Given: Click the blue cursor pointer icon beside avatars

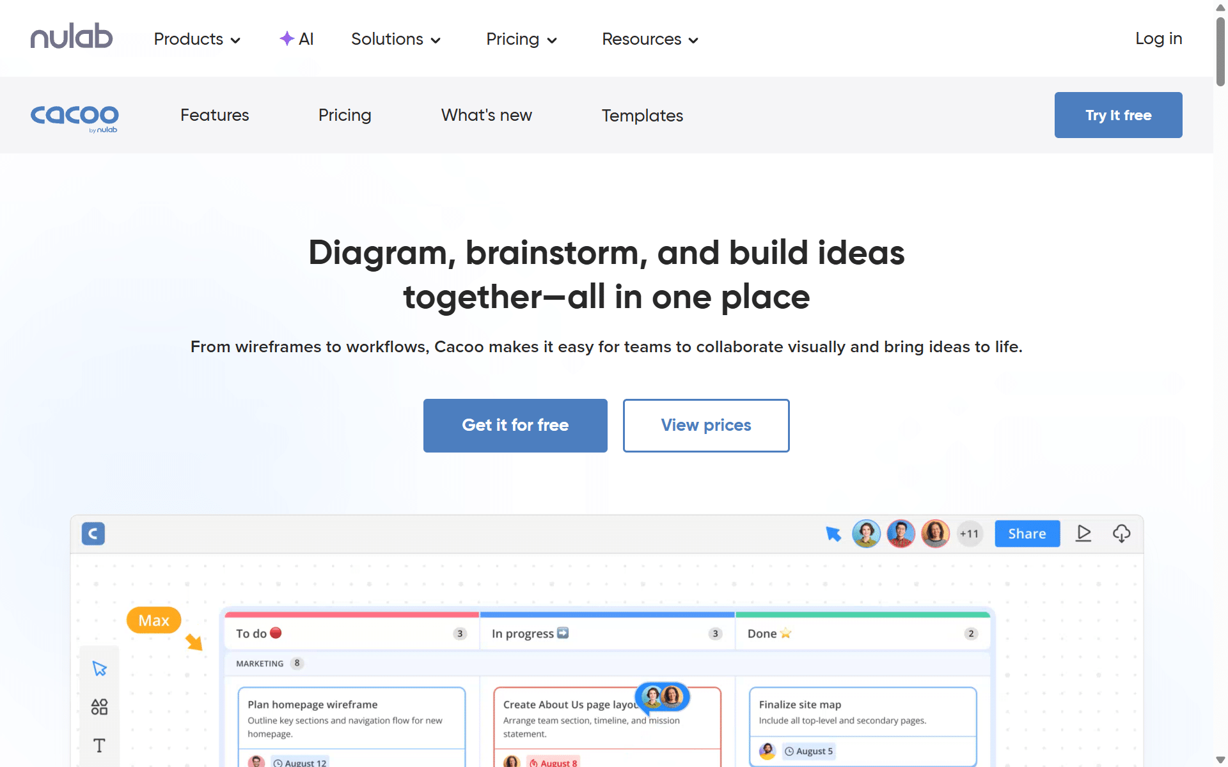Looking at the screenshot, I should tap(833, 534).
